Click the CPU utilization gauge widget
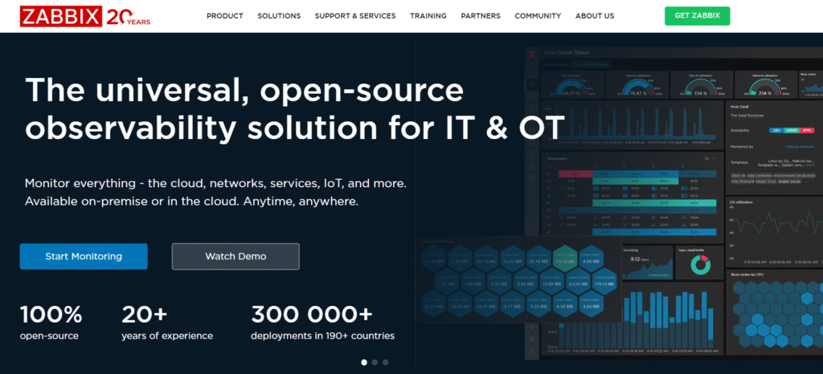The height and width of the screenshot is (374, 823). click(x=571, y=85)
